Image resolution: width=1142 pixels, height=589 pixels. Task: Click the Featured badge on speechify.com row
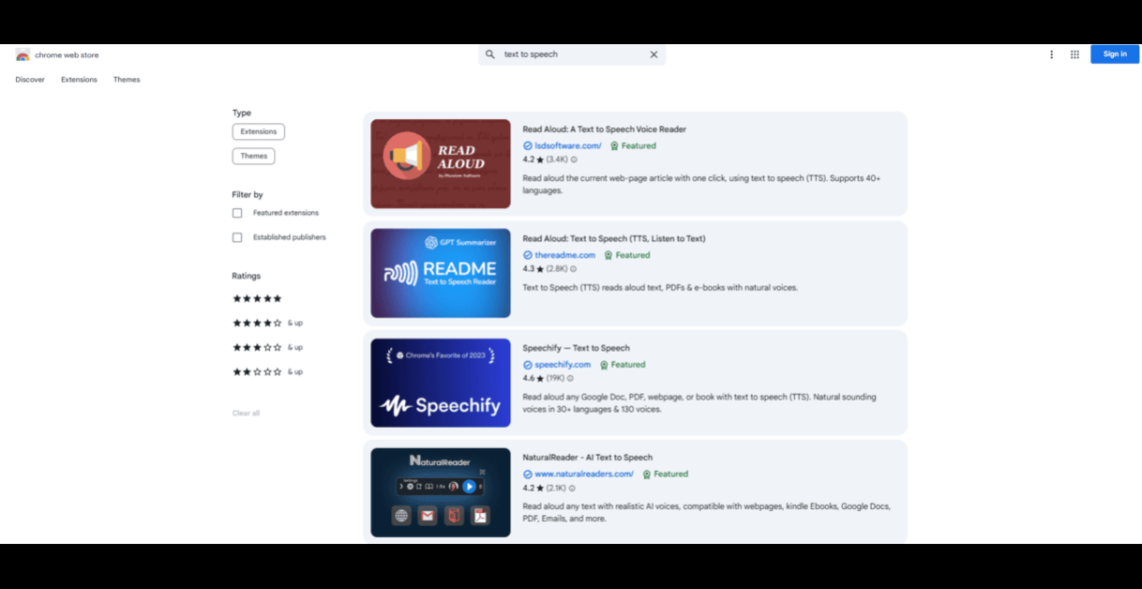[x=623, y=365]
